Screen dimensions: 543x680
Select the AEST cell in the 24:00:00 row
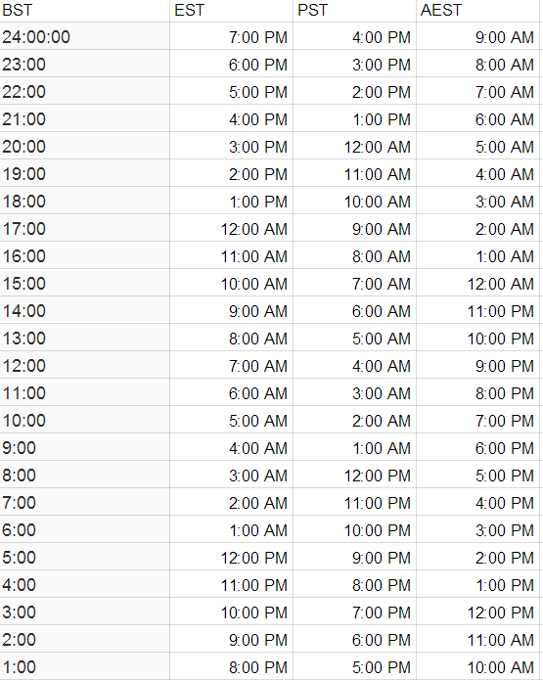(x=477, y=36)
